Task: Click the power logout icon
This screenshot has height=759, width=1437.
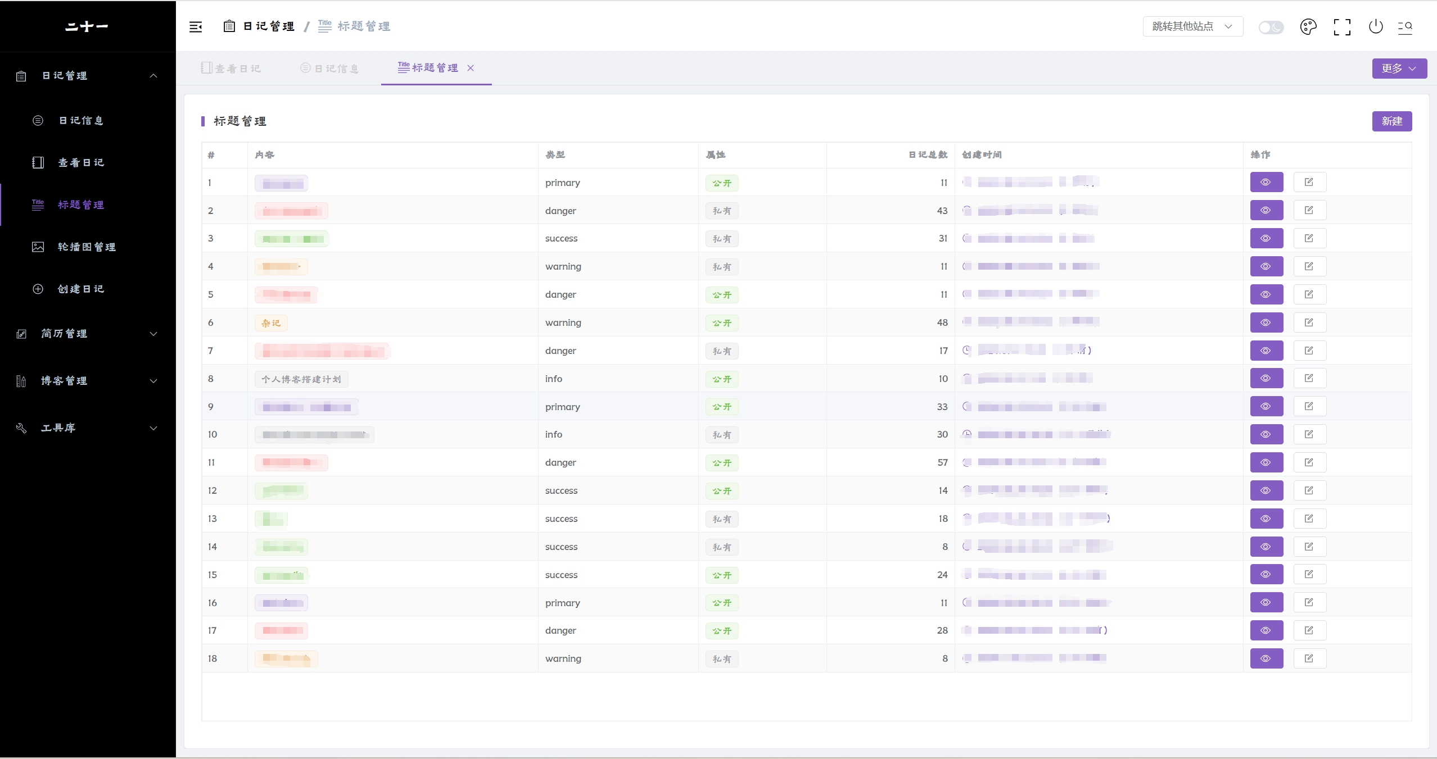Action: pyautogui.click(x=1376, y=26)
